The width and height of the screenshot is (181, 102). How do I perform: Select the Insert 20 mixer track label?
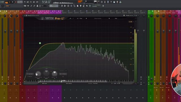[100, 13]
